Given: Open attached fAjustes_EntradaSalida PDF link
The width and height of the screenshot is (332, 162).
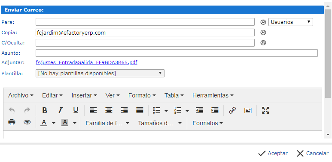Looking at the screenshot, I should [x=86, y=62].
